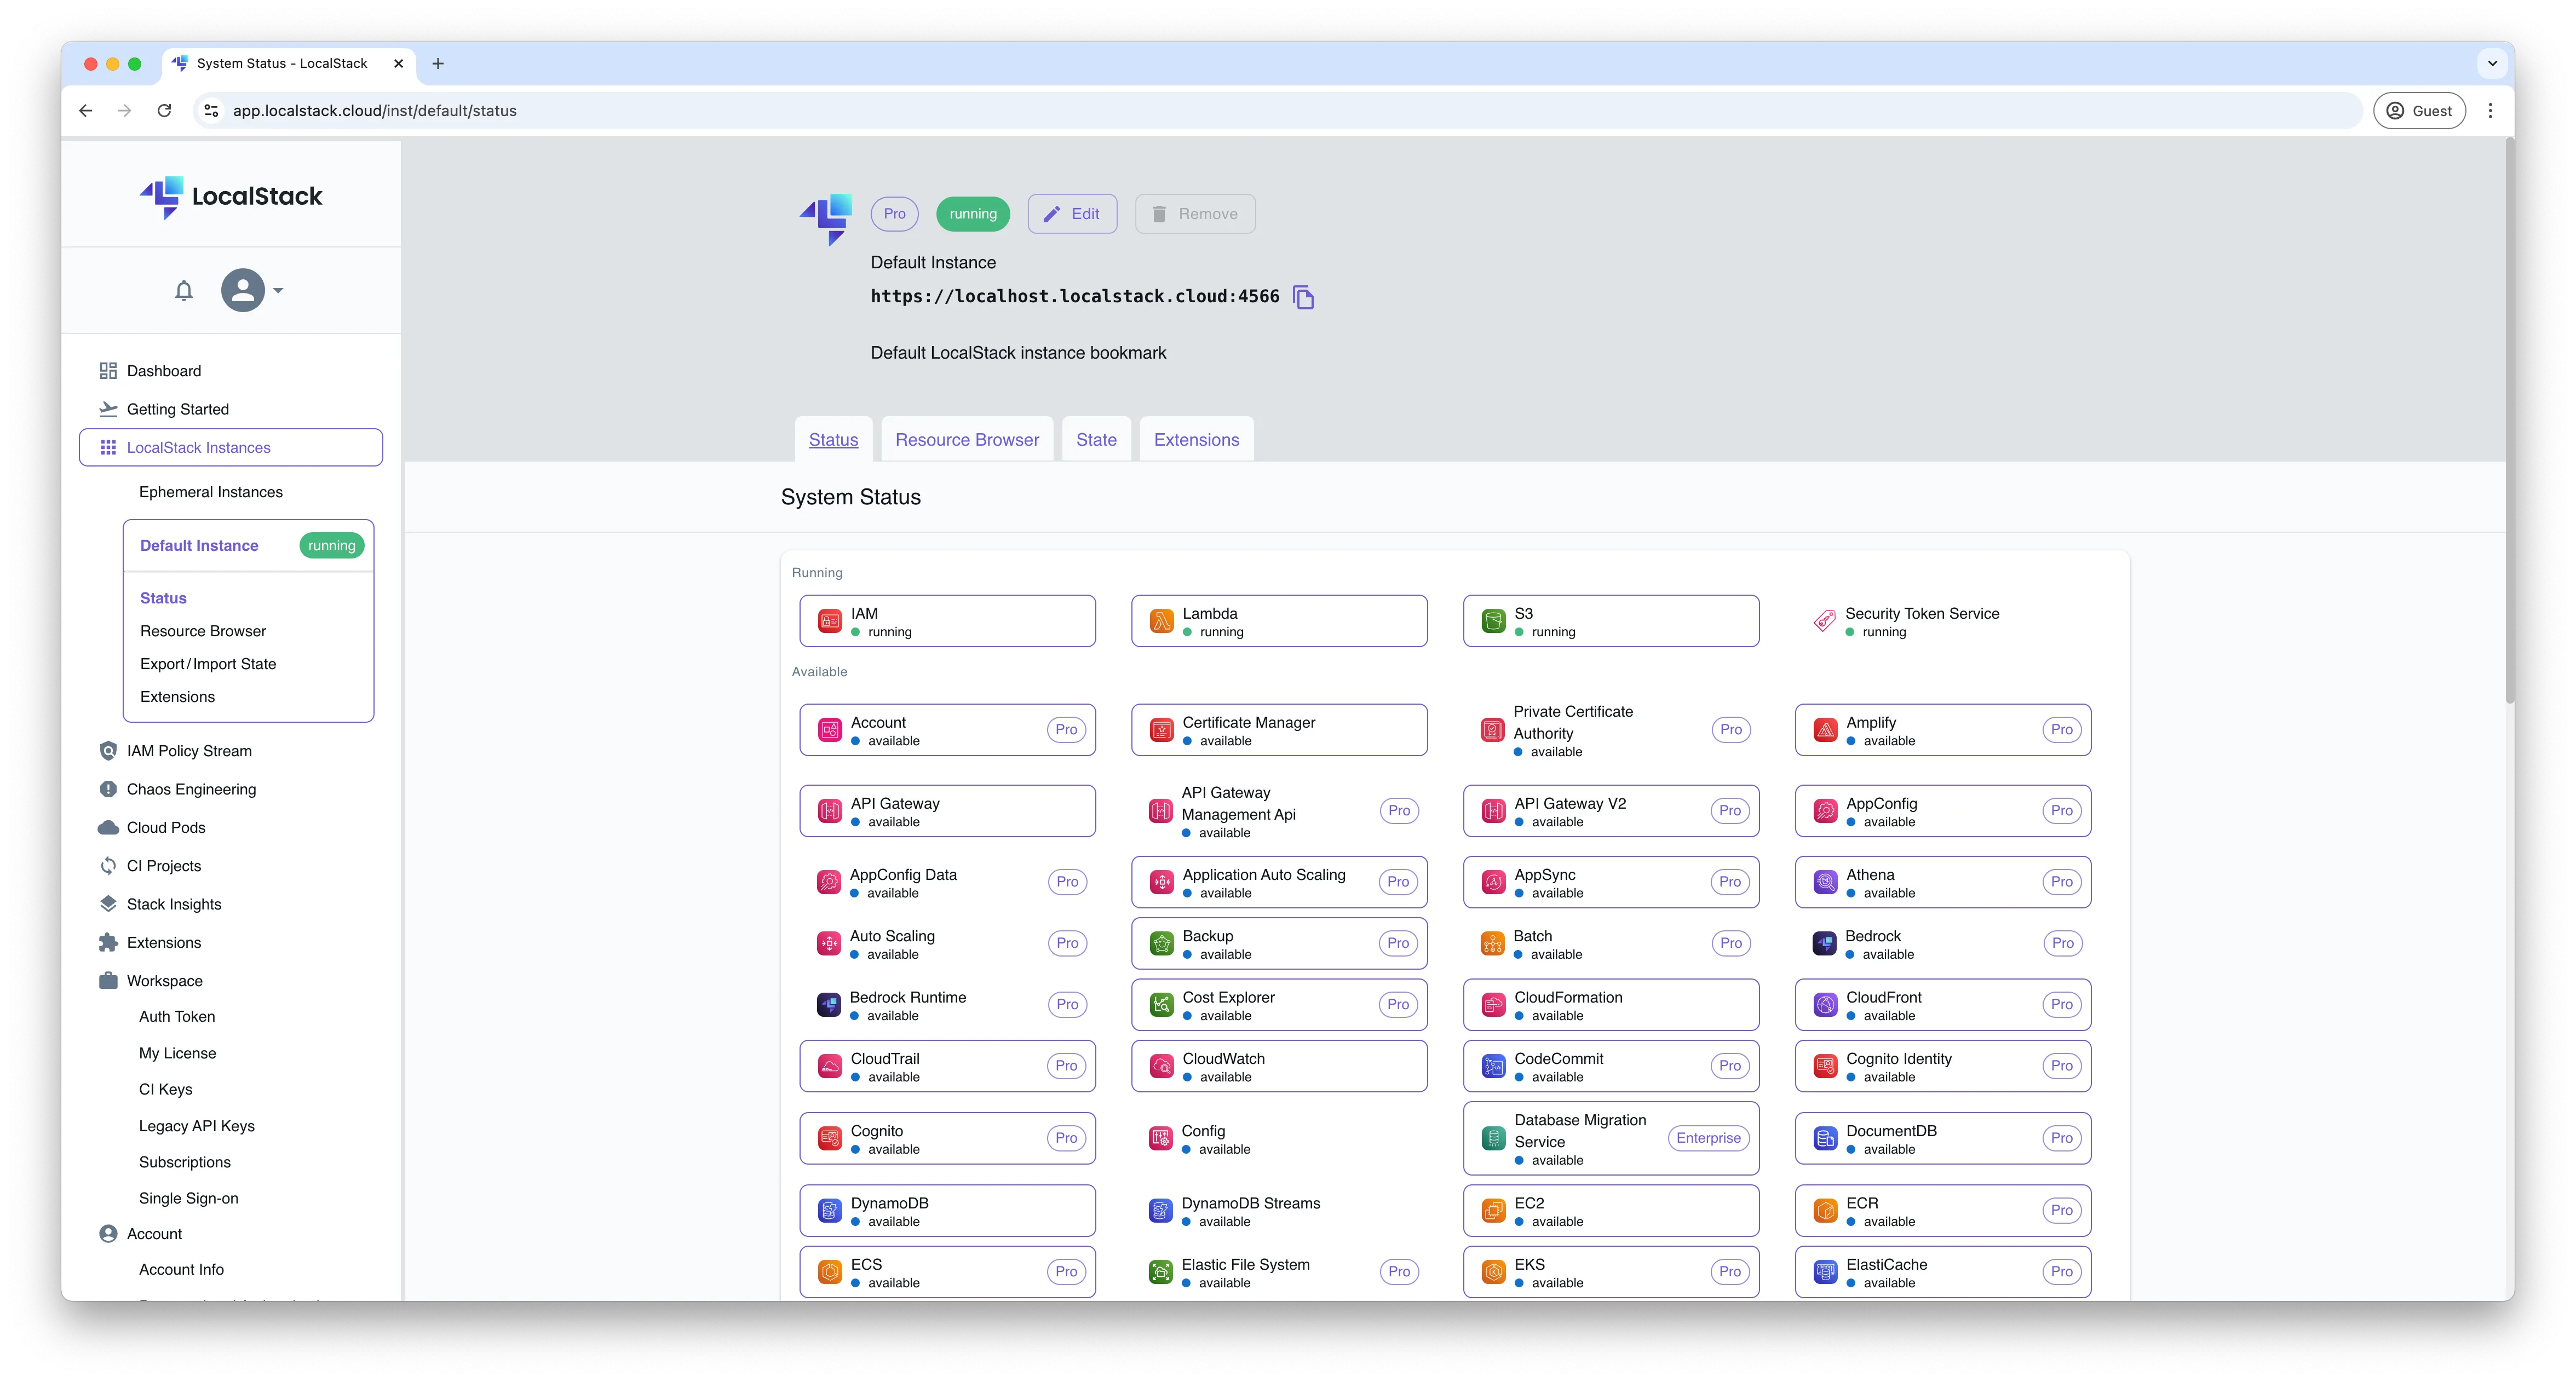Click the Cloud Pods cloud icon
Viewport: 2576px width, 1382px height.
(109, 827)
